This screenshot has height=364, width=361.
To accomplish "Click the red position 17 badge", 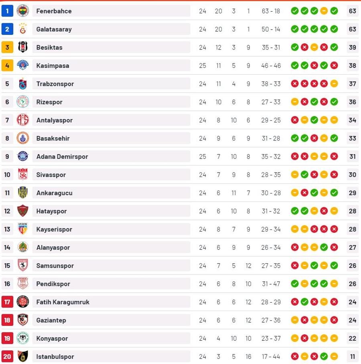I will 7,302.
